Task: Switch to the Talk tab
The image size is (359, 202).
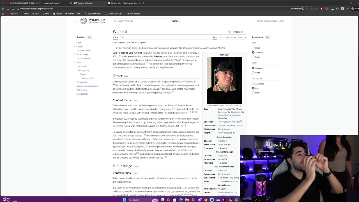Action: pyautogui.click(x=122, y=37)
